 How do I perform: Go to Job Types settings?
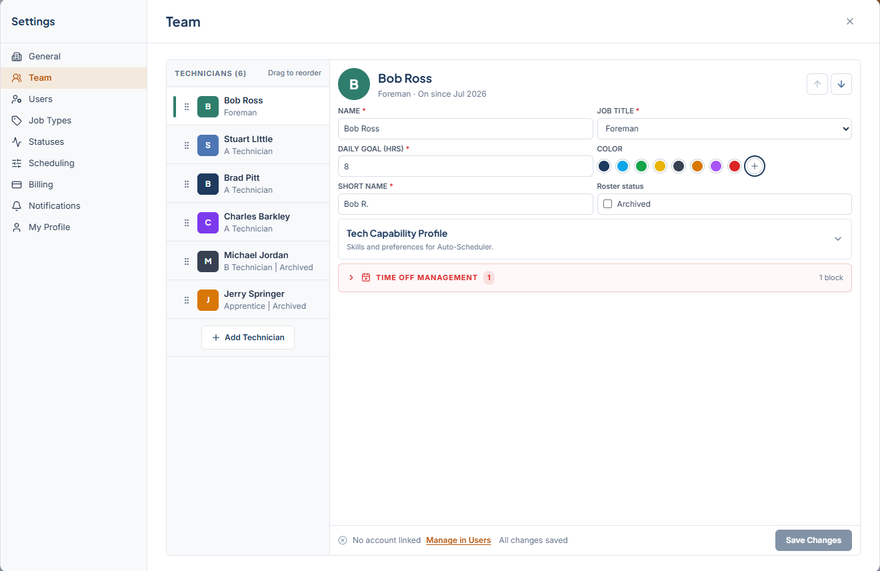coord(73,121)
